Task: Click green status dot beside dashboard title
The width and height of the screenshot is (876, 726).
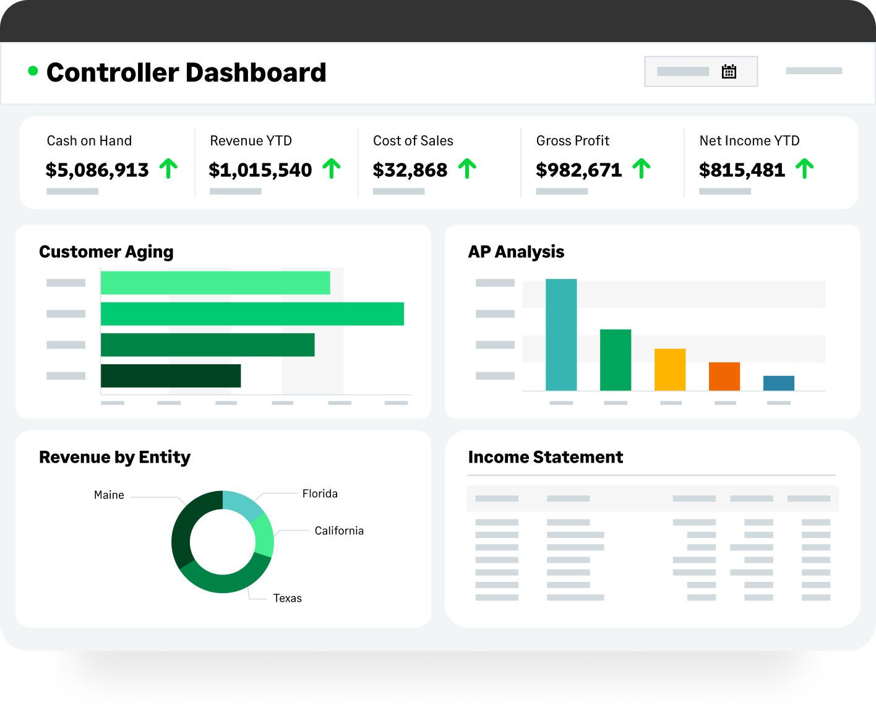Action: click(x=33, y=71)
